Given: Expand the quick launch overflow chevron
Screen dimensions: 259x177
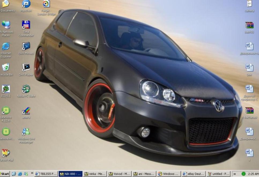Looking at the screenshot, I should [x=32, y=173].
